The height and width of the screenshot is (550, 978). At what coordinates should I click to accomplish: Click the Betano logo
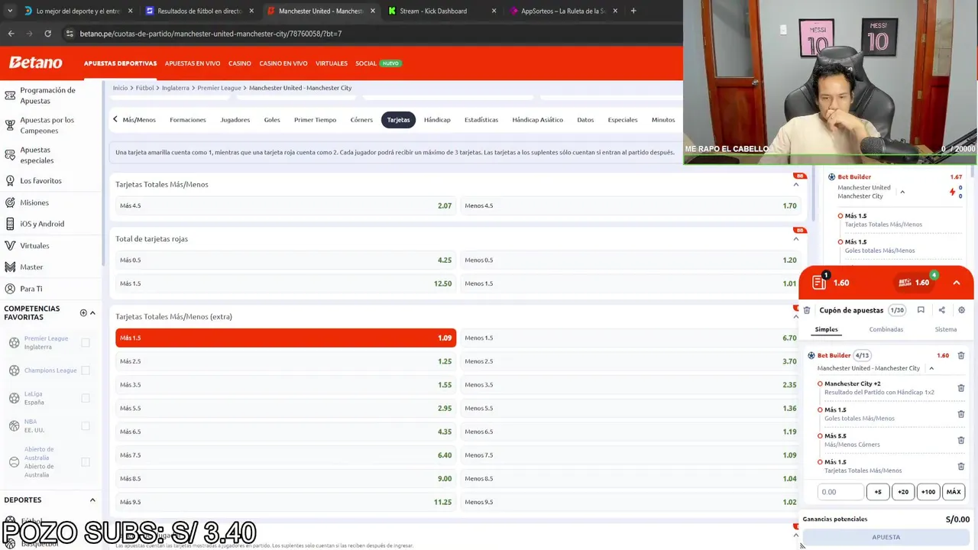[35, 63]
